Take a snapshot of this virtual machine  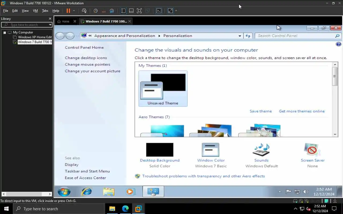[x=96, y=11]
